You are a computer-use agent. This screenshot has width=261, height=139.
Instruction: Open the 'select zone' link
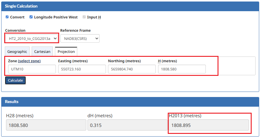(x=29, y=61)
